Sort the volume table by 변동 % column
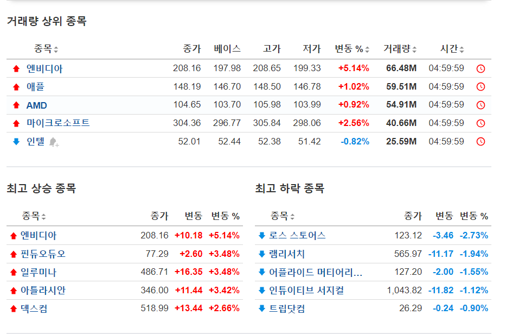The height and width of the screenshot is (334, 506). point(352,49)
